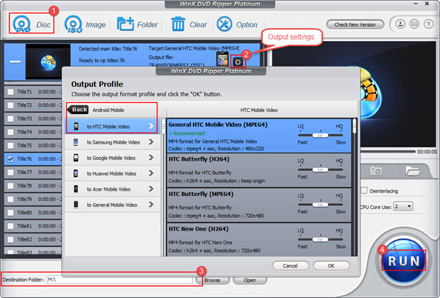Open an ISO Image file

coord(85,24)
